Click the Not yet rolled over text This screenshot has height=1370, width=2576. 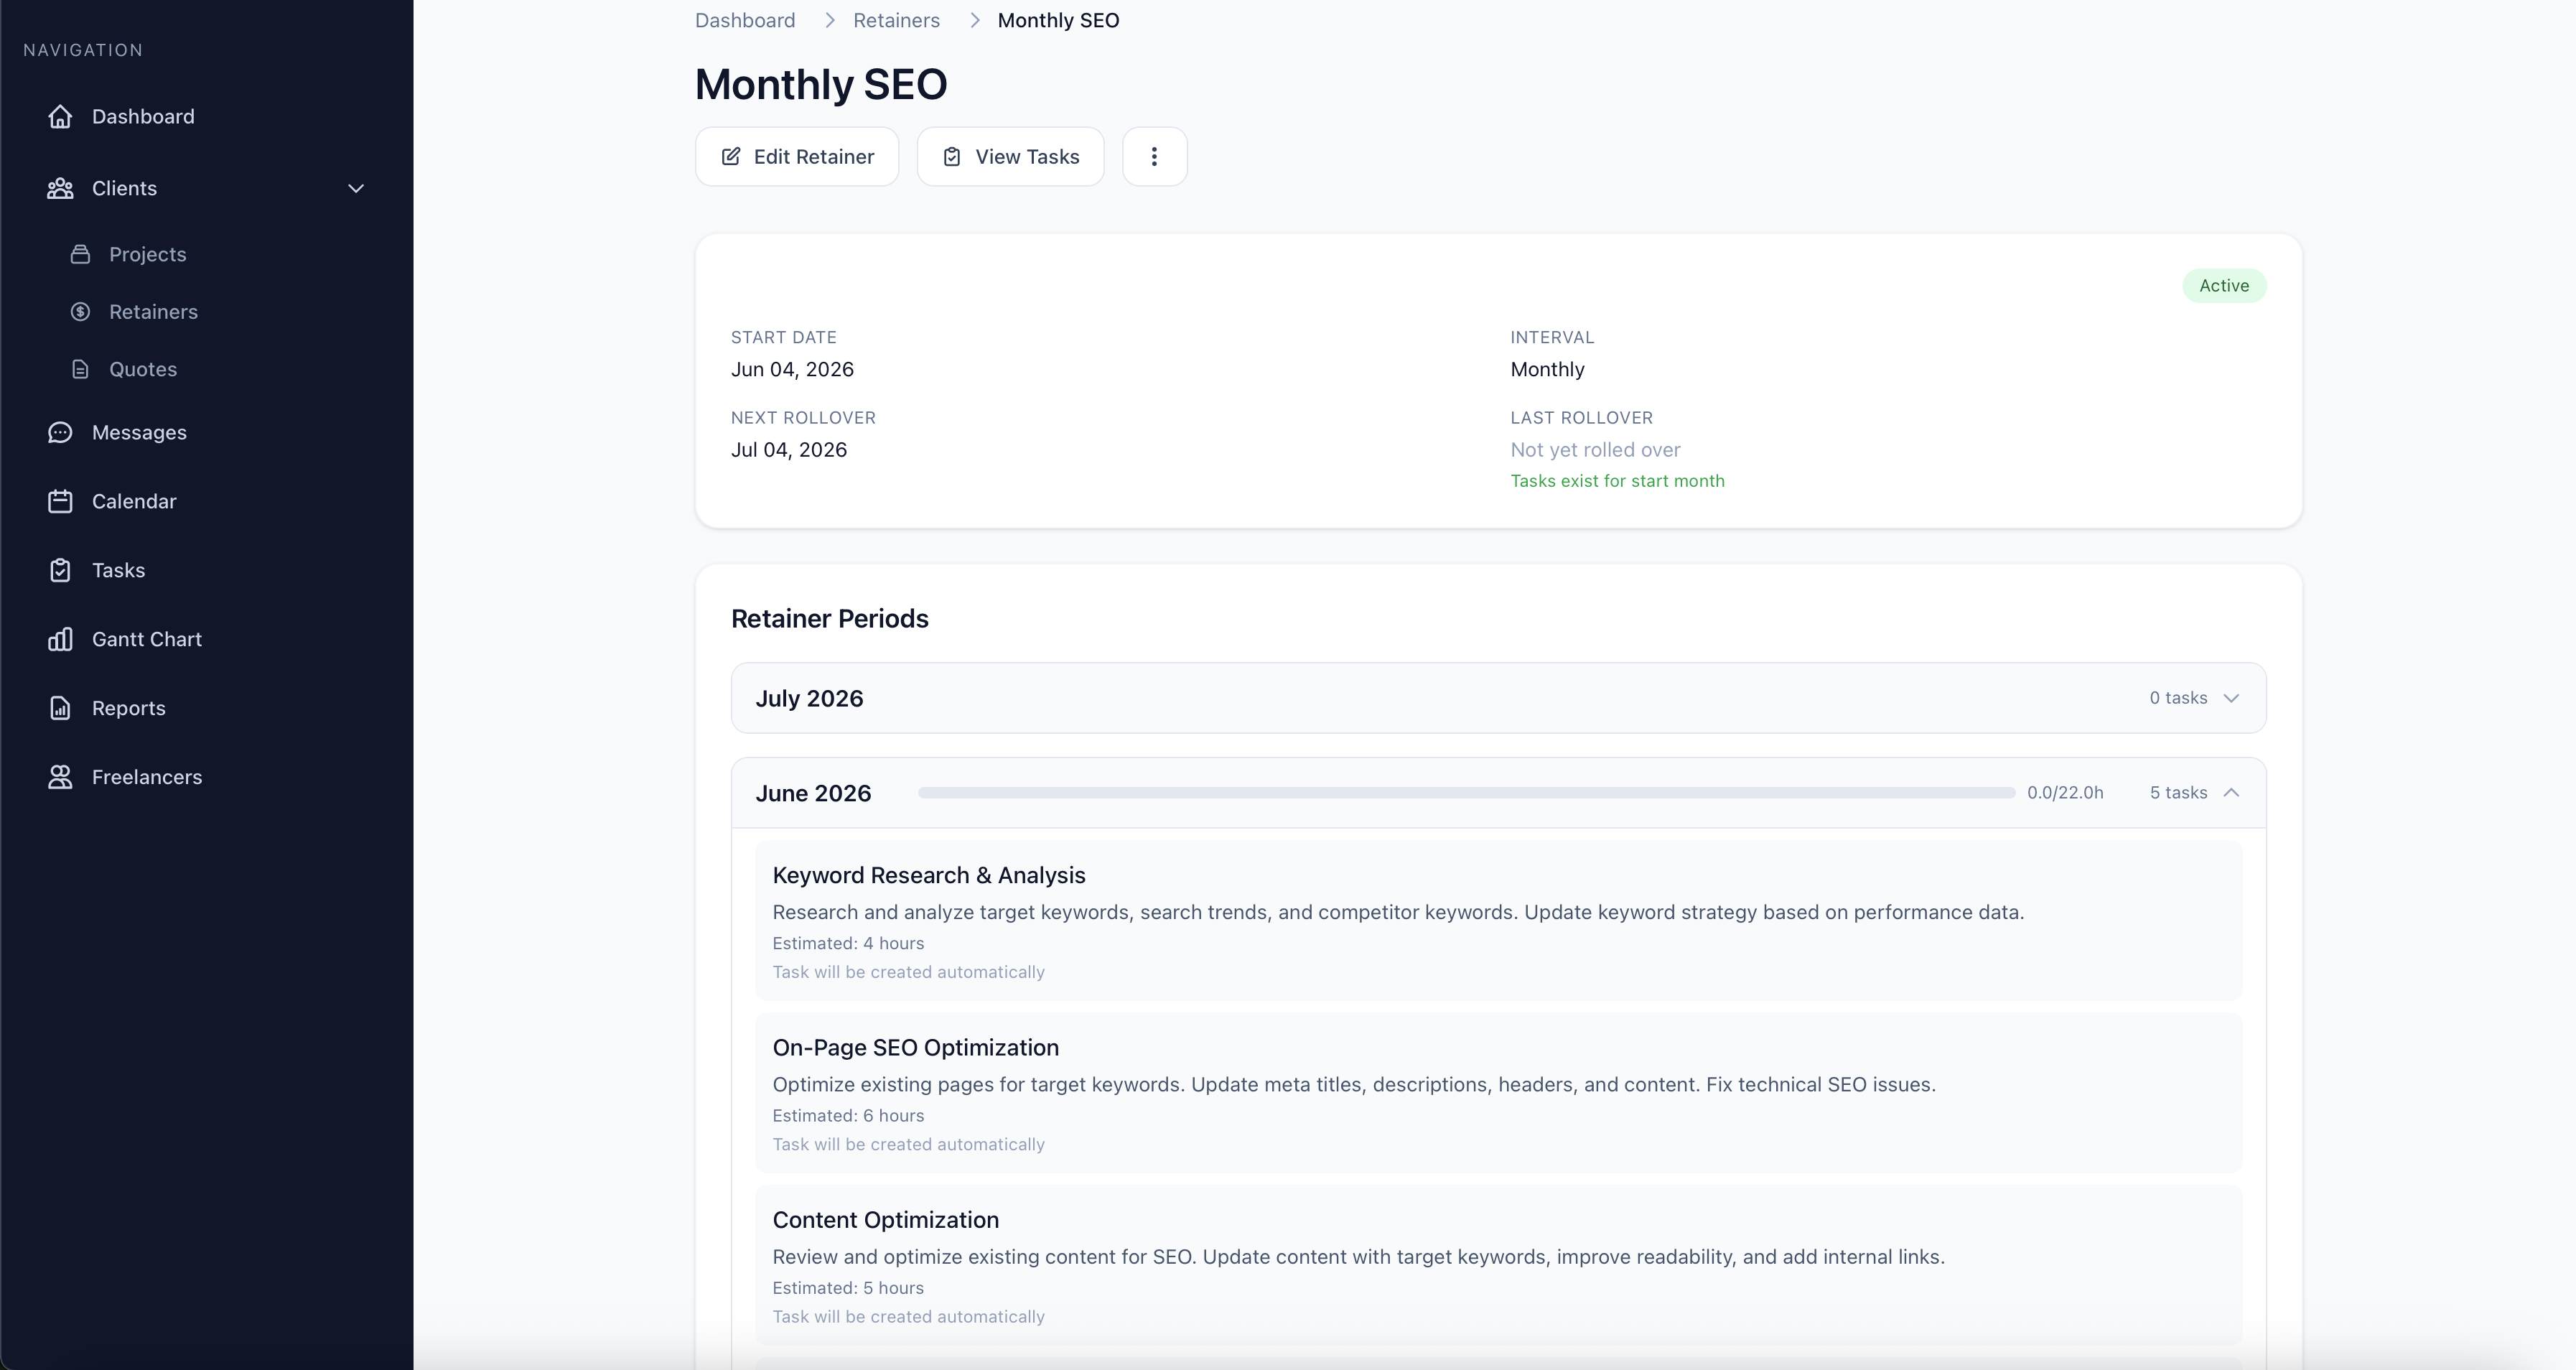pos(1595,450)
